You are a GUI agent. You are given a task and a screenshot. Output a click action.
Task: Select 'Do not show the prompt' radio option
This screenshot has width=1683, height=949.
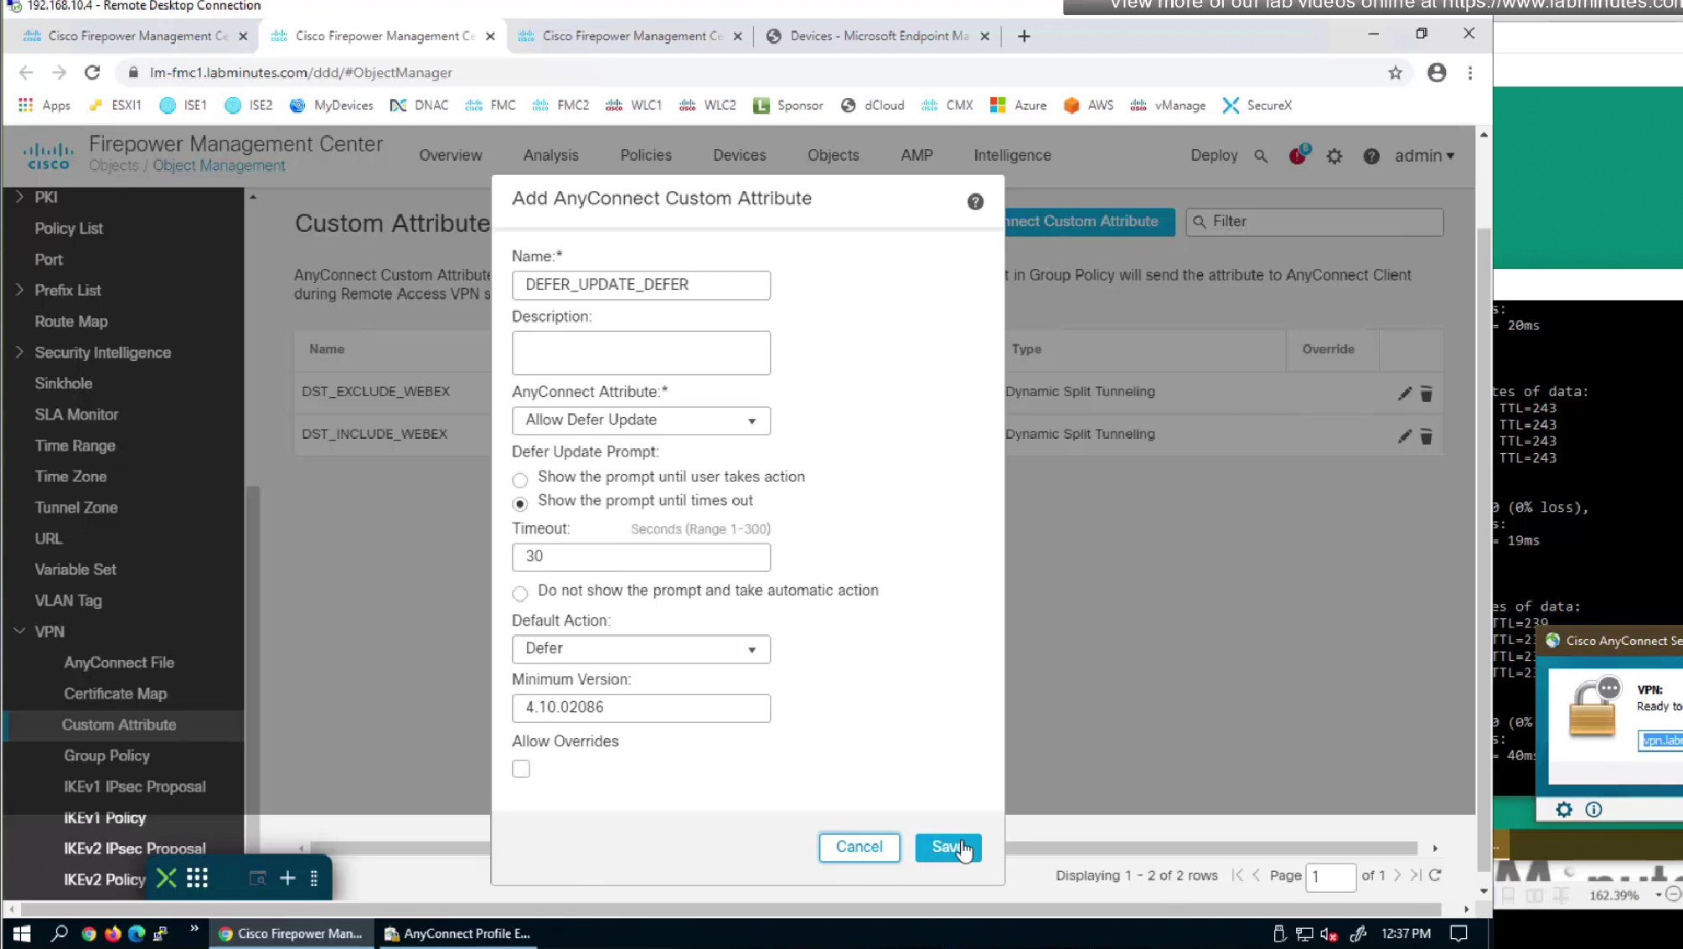click(x=520, y=594)
